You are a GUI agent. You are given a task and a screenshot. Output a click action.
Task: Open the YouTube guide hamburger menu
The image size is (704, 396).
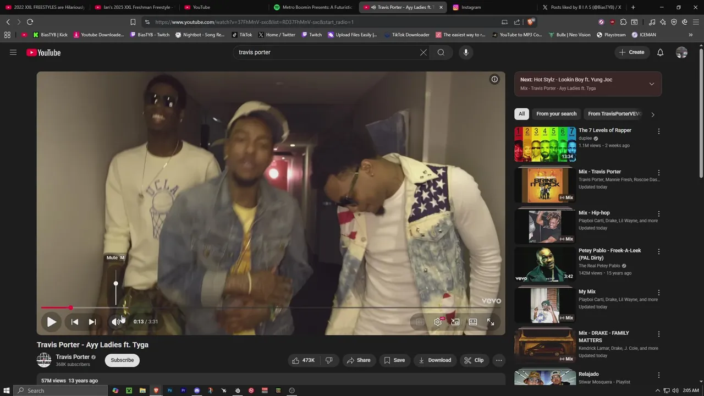point(13,52)
